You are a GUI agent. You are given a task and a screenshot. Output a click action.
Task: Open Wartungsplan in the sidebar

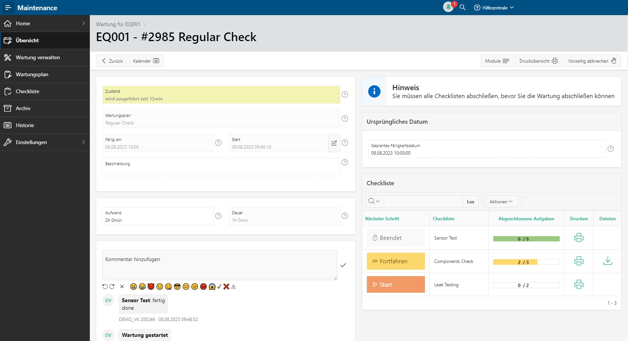[x=32, y=74]
